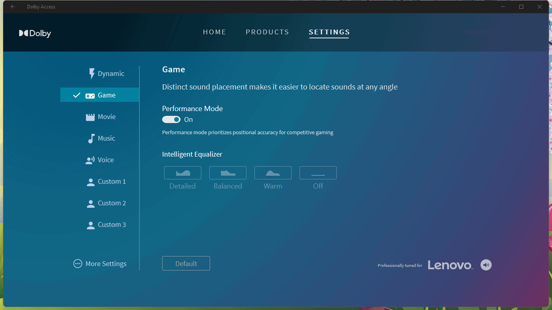Screen dimensions: 552x310
Task: Click the Voice profile icon
Action: [x=90, y=160]
